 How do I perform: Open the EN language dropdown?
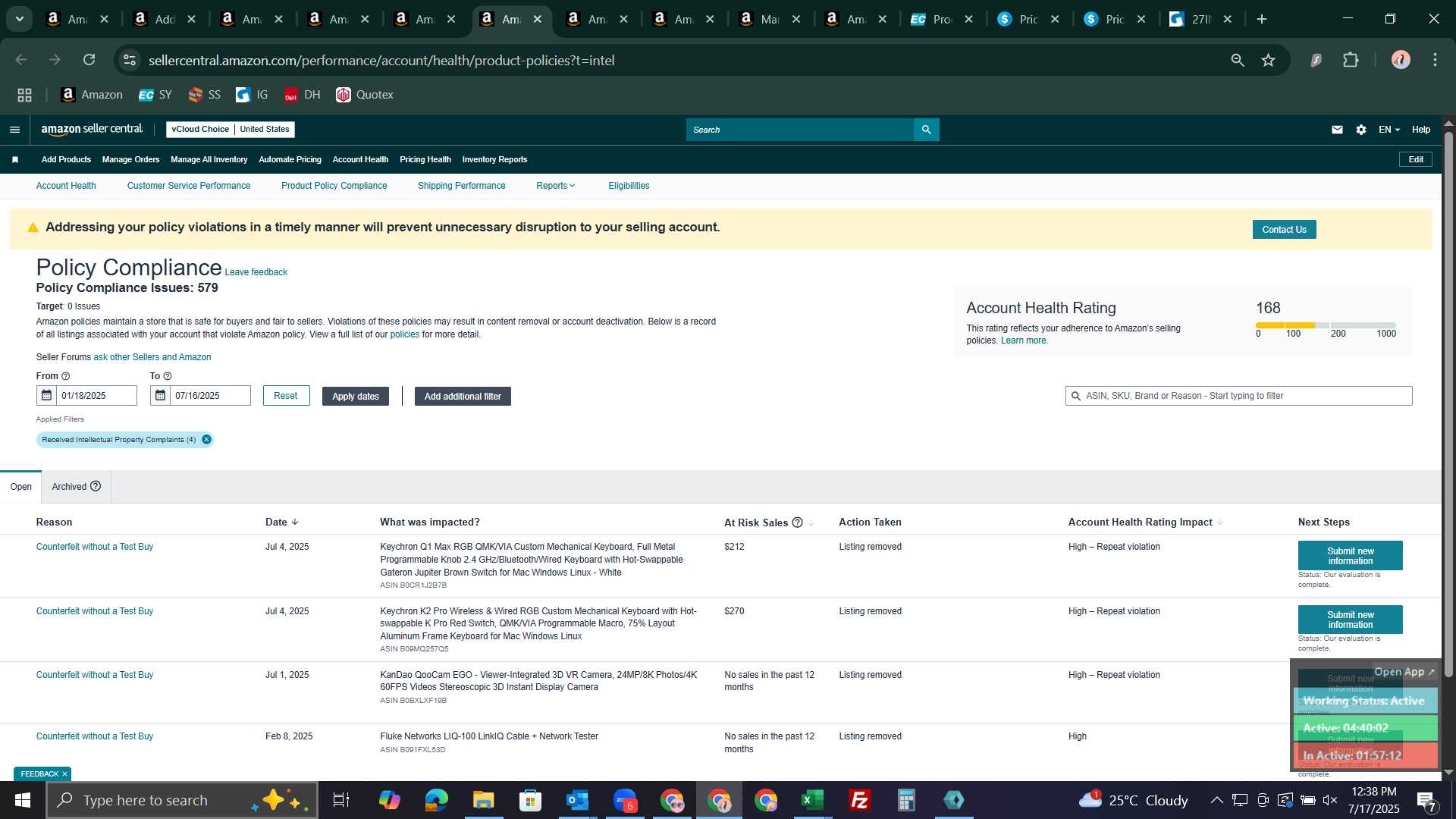point(1389,130)
